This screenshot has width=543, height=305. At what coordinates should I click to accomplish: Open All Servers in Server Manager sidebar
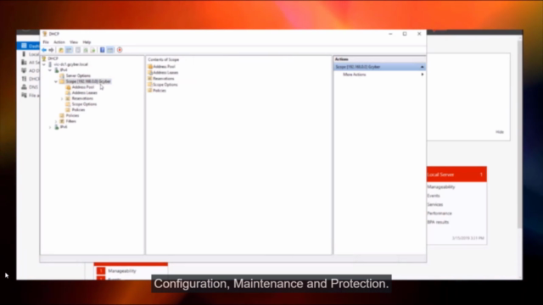[29, 63]
